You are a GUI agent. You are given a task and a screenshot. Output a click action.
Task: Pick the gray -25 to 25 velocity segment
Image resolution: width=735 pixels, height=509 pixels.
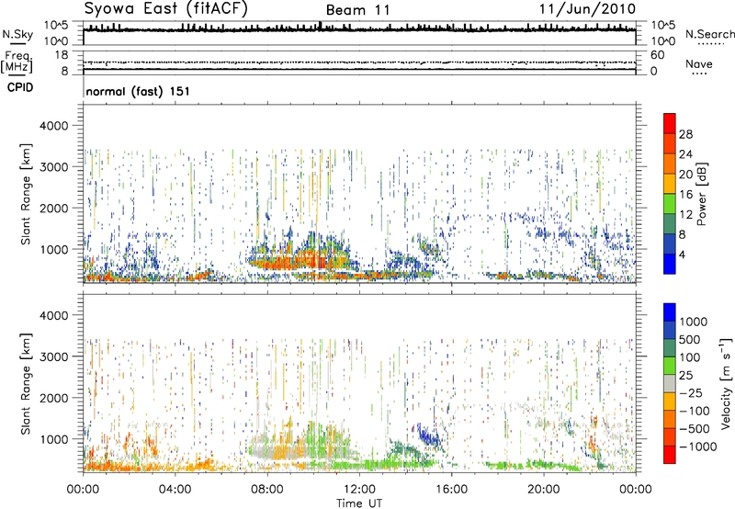[670, 384]
